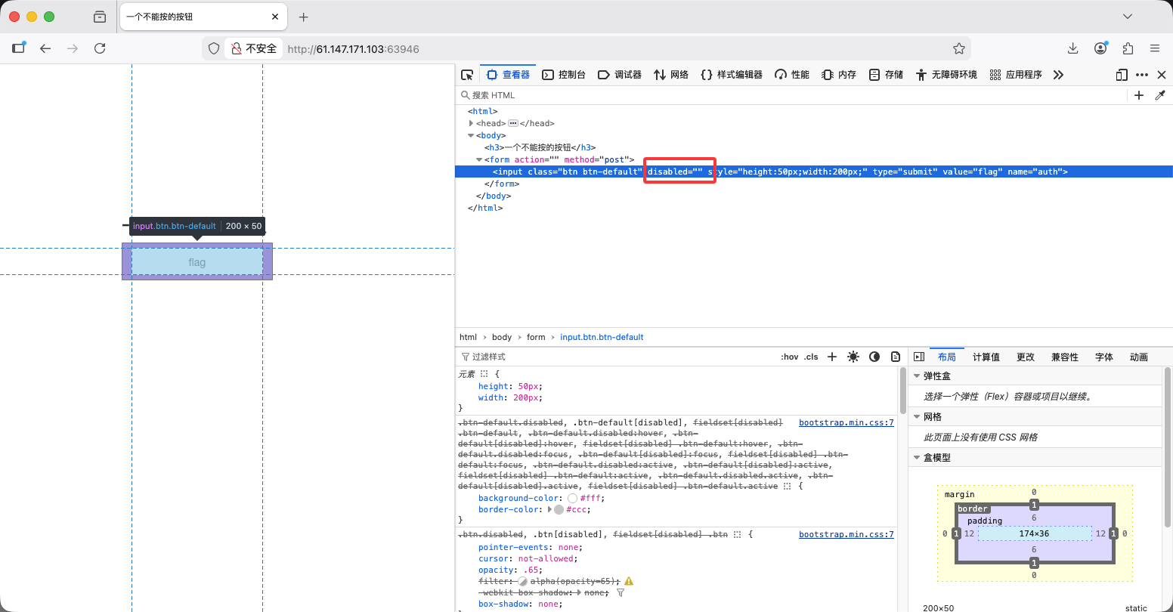Click the eyedropper color picker icon
The height and width of the screenshot is (612, 1173).
click(x=1160, y=95)
